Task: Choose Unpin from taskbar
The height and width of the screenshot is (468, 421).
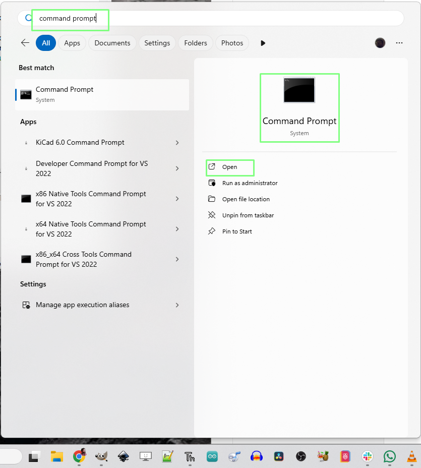Action: pos(241,215)
